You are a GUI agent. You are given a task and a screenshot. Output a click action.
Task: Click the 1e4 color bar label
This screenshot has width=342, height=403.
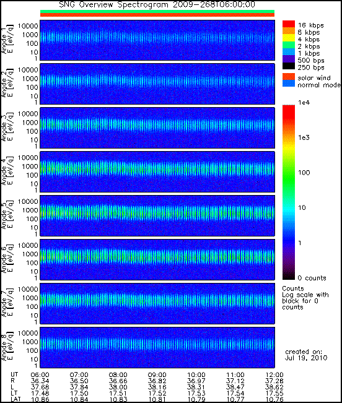point(304,103)
